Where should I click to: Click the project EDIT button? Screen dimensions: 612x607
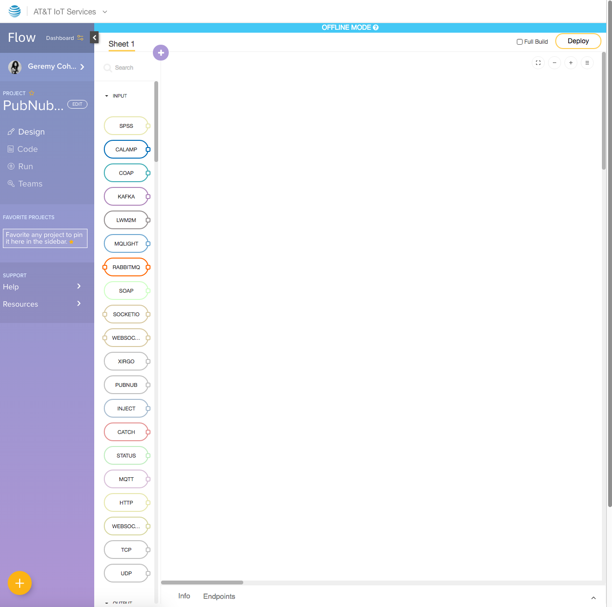[x=77, y=104]
